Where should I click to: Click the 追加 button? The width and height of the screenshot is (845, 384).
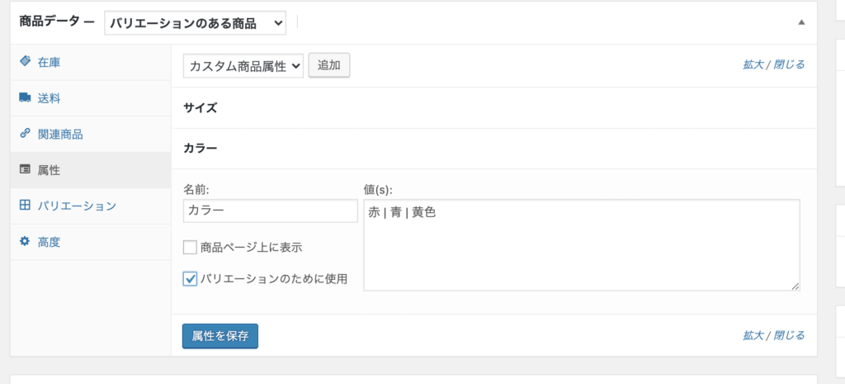329,65
